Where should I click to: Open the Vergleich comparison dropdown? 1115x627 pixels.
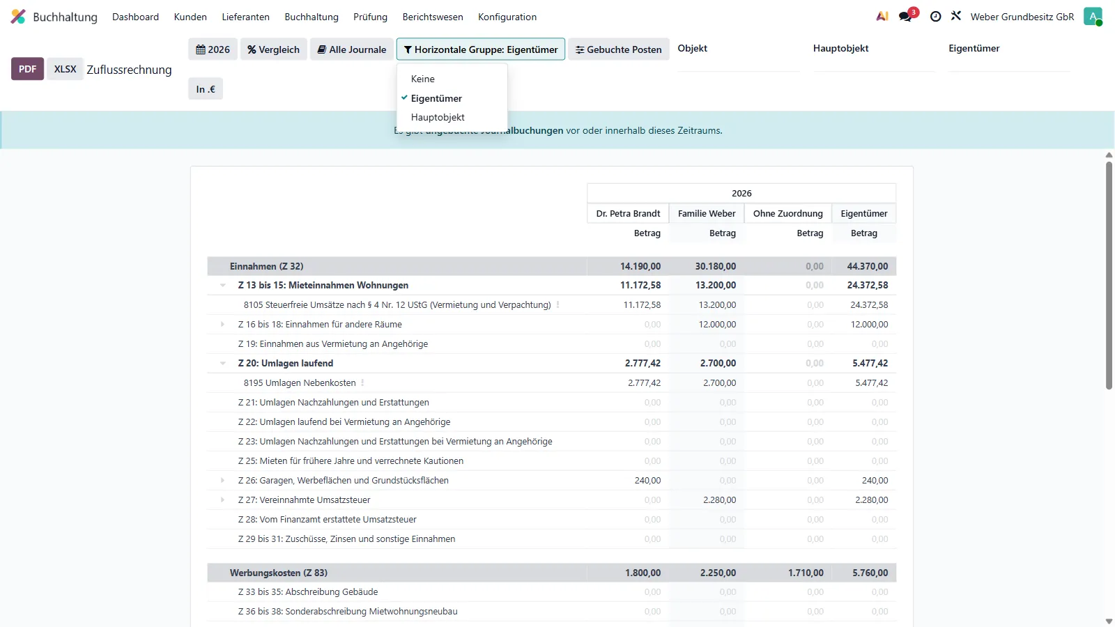coord(274,49)
